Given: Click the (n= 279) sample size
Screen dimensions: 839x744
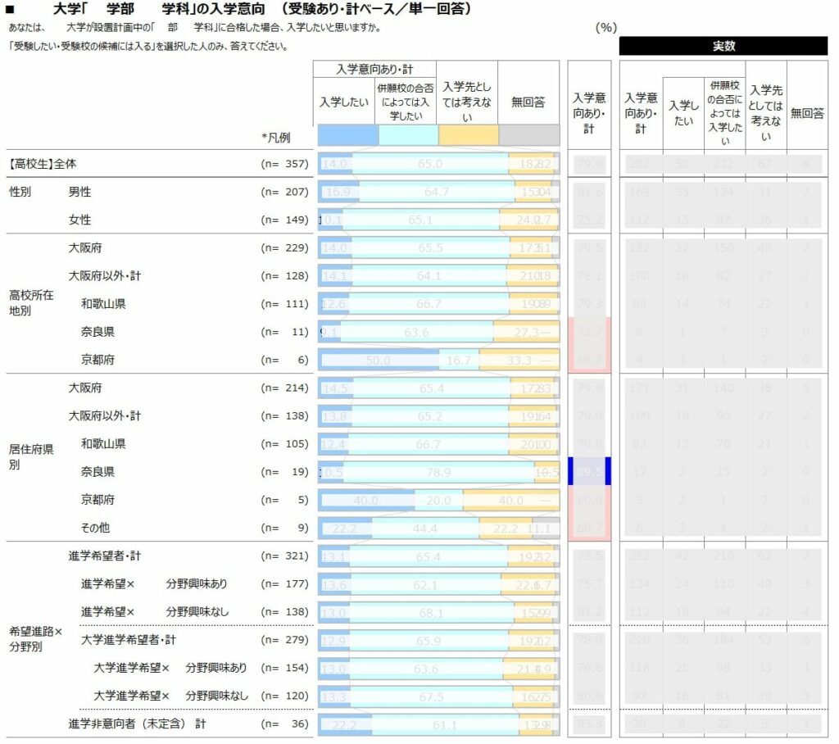Looking at the screenshot, I should coord(284,640).
